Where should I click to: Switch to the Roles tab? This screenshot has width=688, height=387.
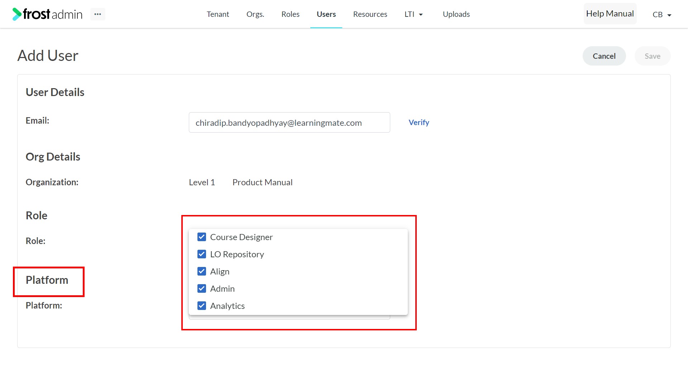click(290, 14)
